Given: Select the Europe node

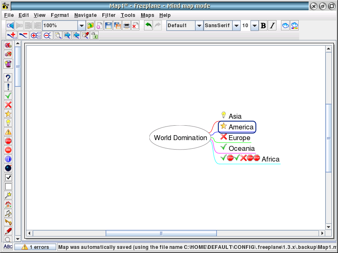Looking at the screenshot, I should point(239,138).
